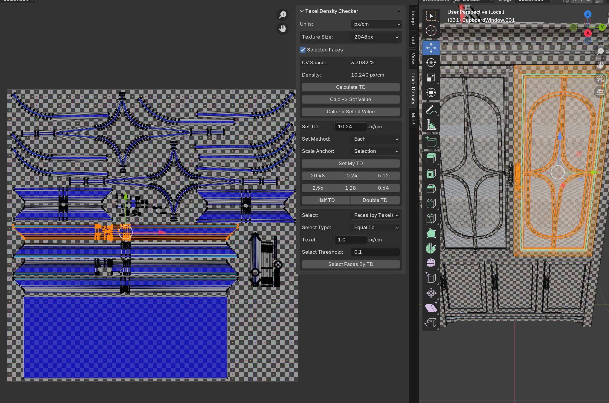
Task: Open the View sidebar tab
Action: (413, 58)
